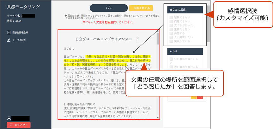Click the あなたの反応 panel header
The image size is (273, 129).
click(185, 10)
